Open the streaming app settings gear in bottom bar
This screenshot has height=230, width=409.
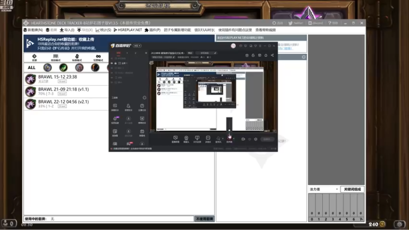click(256, 139)
